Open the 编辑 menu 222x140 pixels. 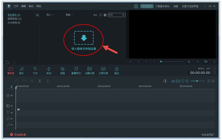coord(24,6)
